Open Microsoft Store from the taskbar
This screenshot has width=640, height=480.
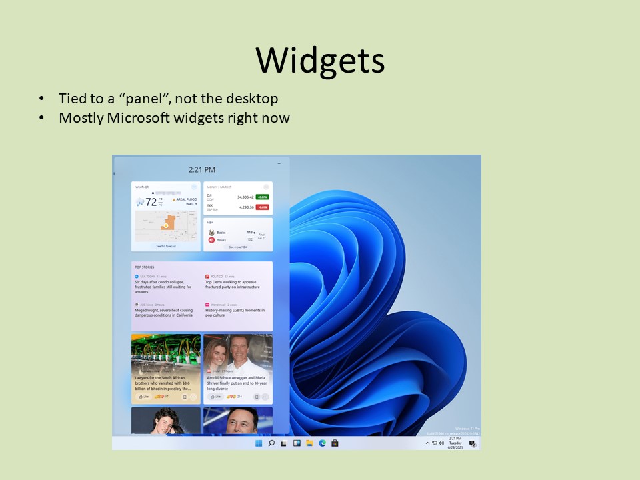335,443
